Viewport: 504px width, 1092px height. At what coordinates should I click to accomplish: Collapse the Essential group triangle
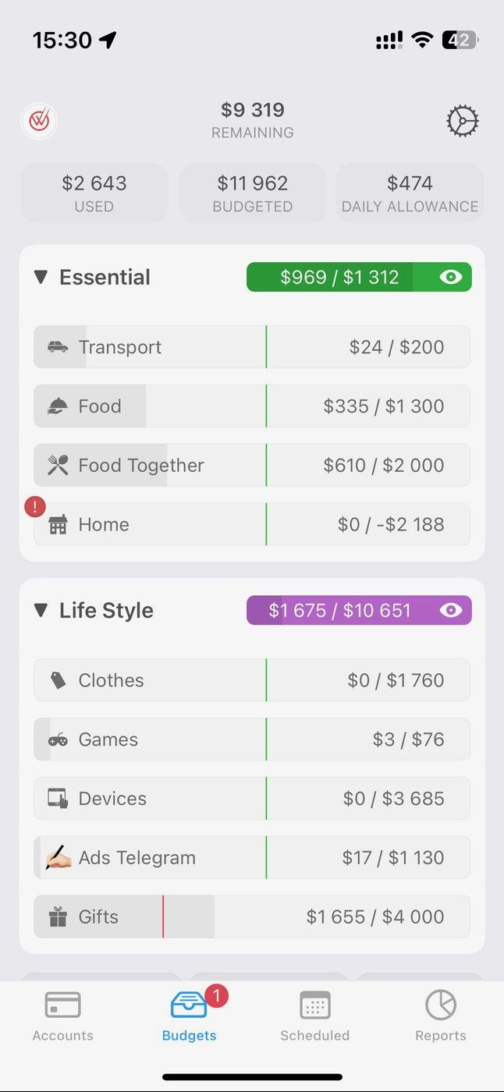pyautogui.click(x=41, y=277)
